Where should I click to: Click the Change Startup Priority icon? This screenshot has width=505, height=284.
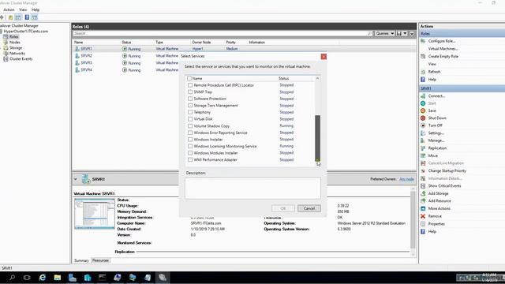423,170
